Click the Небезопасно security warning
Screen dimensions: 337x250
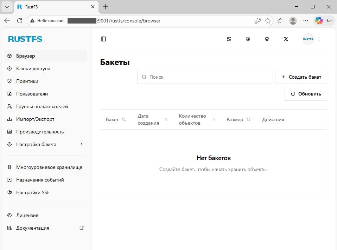47,21
